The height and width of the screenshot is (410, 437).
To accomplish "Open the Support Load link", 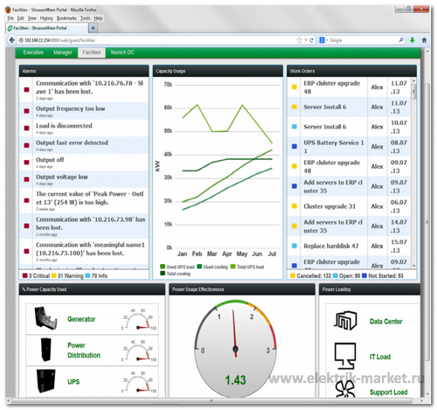I will point(389,392).
